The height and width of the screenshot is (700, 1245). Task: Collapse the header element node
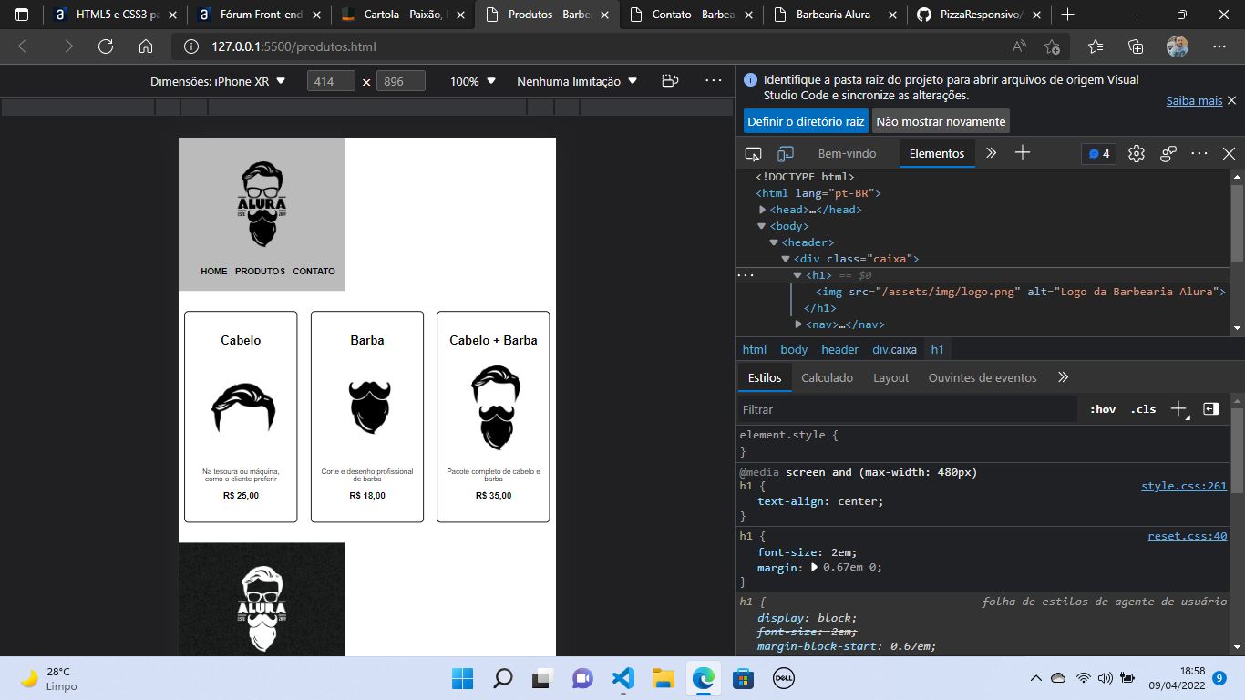point(774,242)
